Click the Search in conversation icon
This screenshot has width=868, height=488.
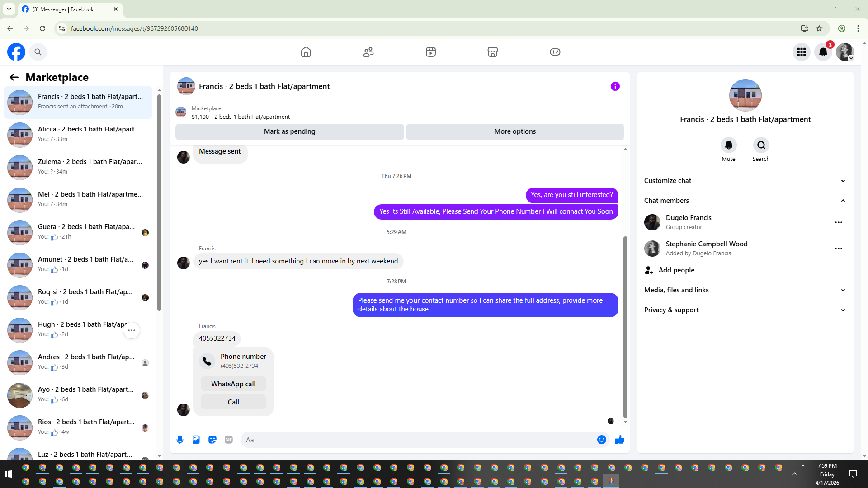[761, 145]
